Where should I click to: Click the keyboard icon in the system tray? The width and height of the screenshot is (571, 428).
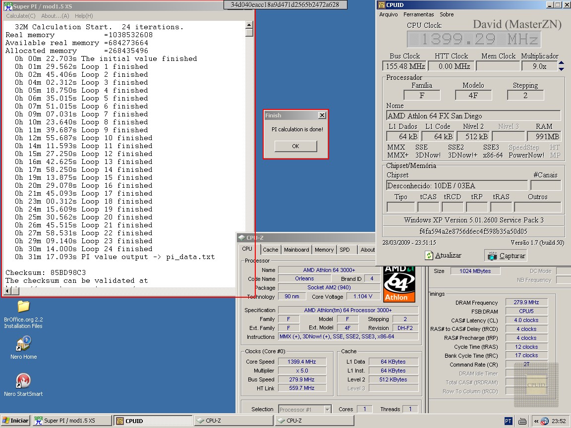click(x=522, y=421)
